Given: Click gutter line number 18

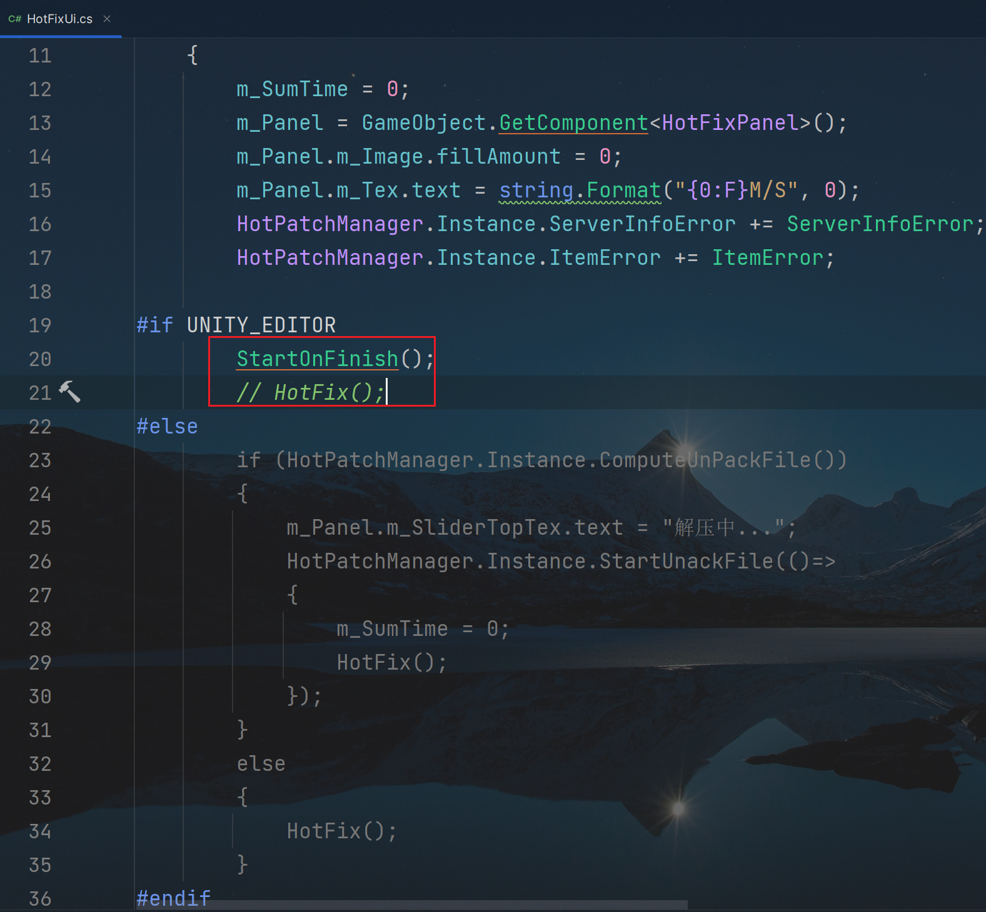Looking at the screenshot, I should 40,292.
